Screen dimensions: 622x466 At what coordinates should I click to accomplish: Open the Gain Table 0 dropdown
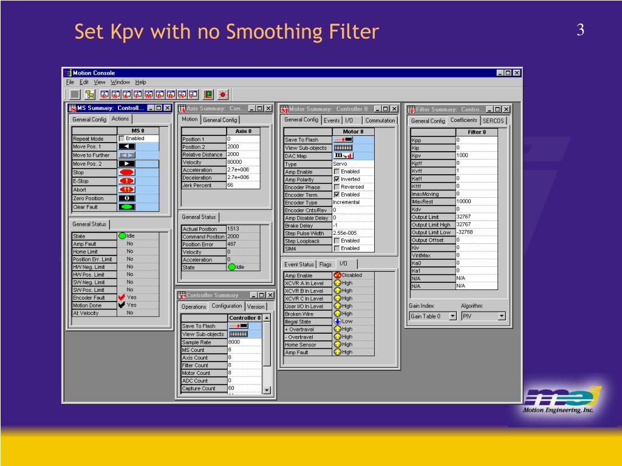point(452,316)
